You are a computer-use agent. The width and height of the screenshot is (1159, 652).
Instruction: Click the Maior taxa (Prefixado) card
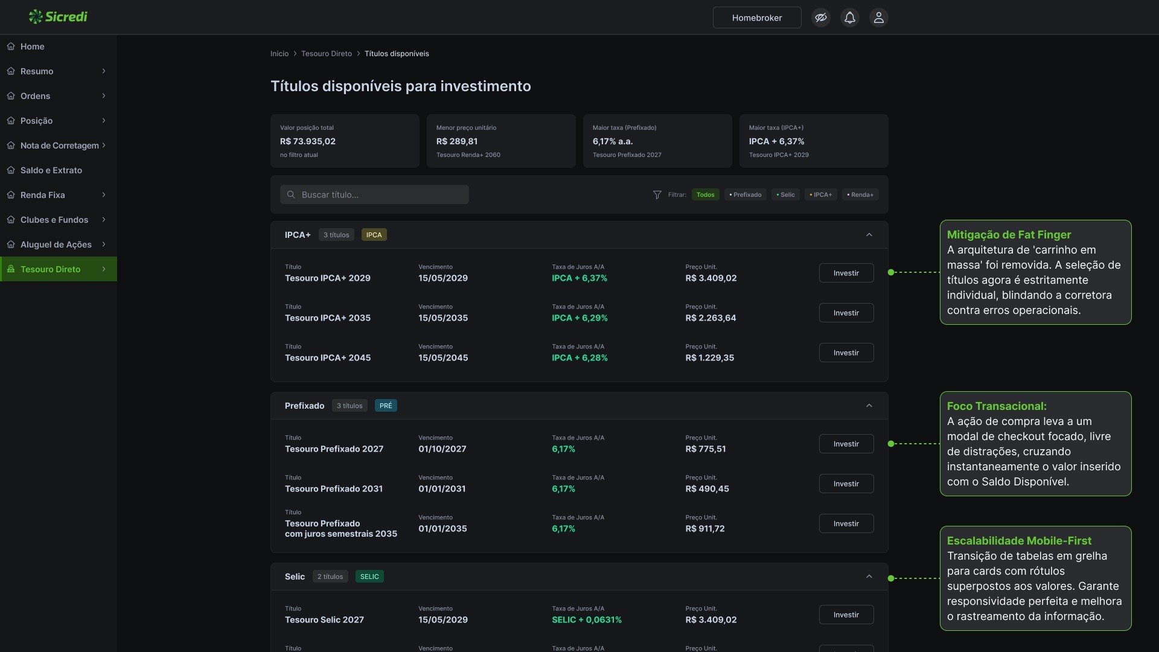click(x=657, y=141)
